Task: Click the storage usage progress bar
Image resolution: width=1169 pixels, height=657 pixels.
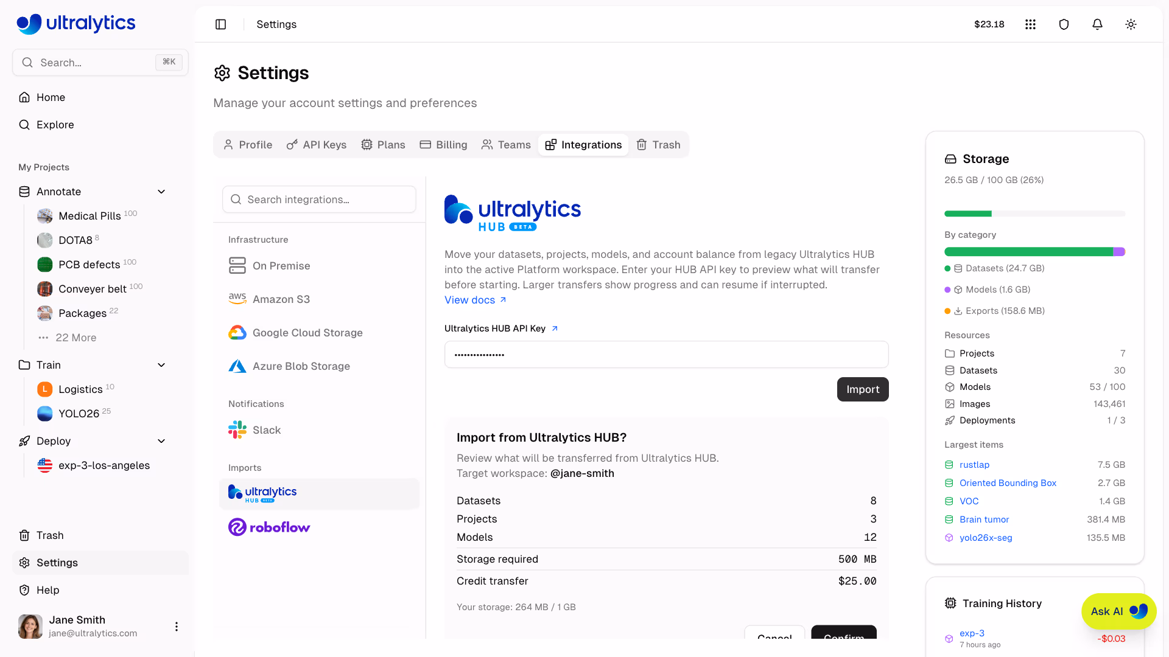Action: tap(1034, 214)
